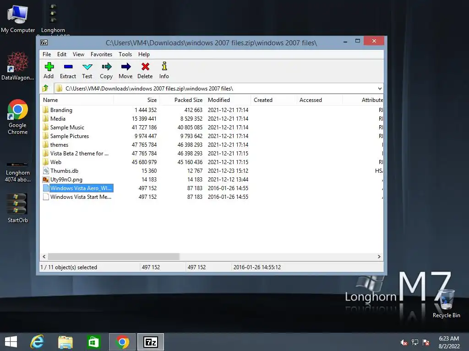Screen dimensions: 469x351
Task: Click the horizontal scrollbar right arrow
Action: (379, 257)
